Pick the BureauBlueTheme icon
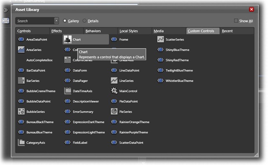 [21, 132]
